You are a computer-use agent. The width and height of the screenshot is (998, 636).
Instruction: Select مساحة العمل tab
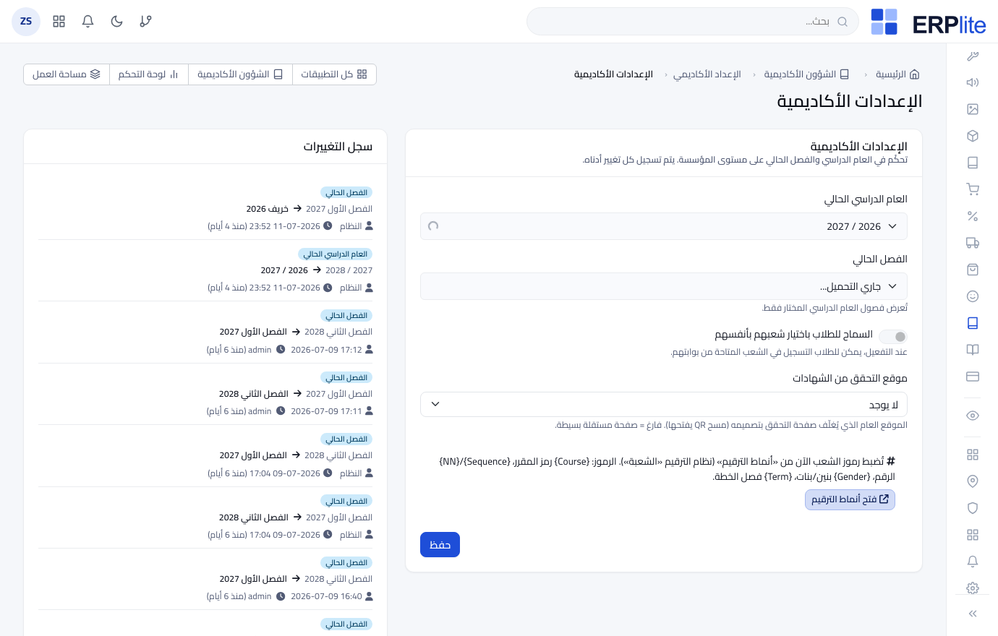pyautogui.click(x=67, y=74)
